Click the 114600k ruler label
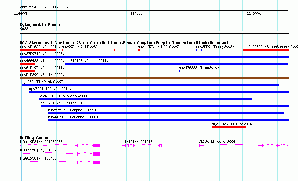Image resolution: width=298 pixels, height=181 pixels. (254, 13)
